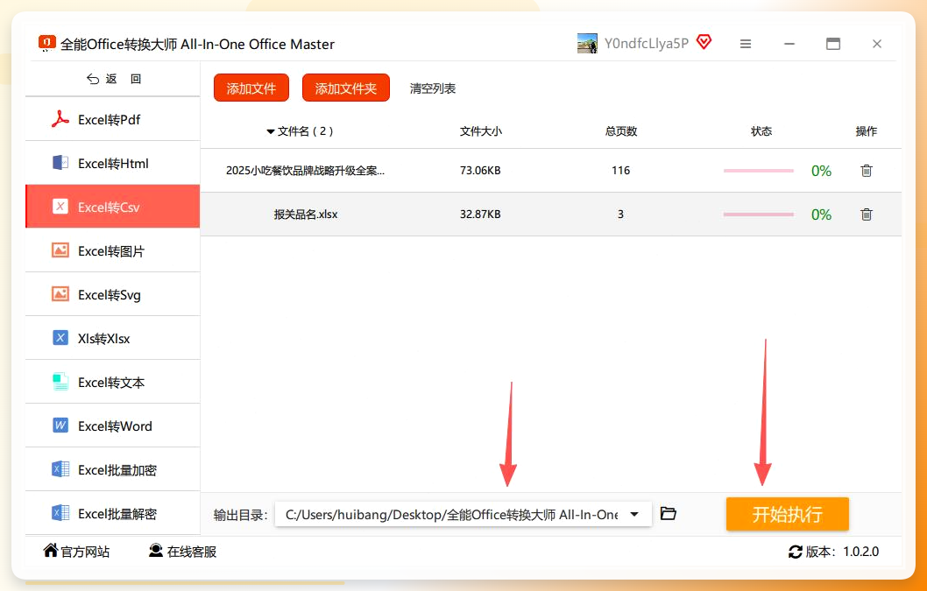Click the Xls转Xlsx blue X icon
This screenshot has height=591, width=927.
click(60, 337)
